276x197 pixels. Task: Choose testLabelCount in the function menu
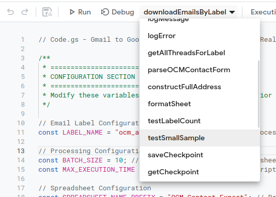(200, 121)
